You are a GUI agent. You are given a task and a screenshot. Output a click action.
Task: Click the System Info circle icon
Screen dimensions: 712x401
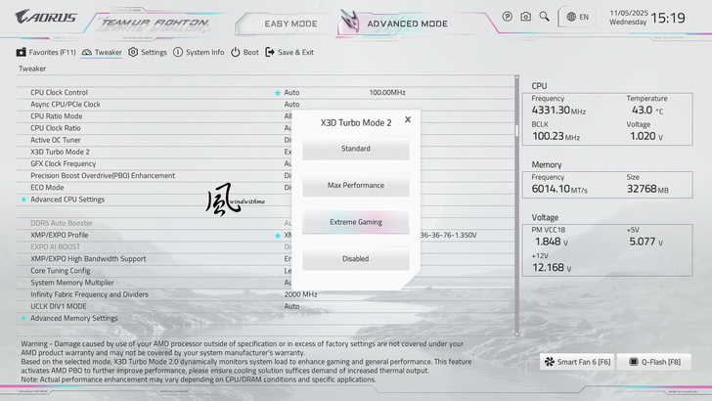[x=178, y=52]
